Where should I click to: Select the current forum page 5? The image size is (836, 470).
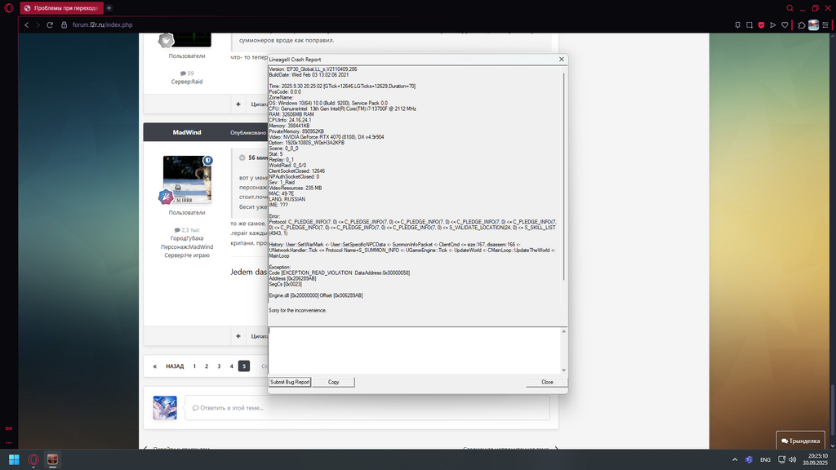point(243,366)
